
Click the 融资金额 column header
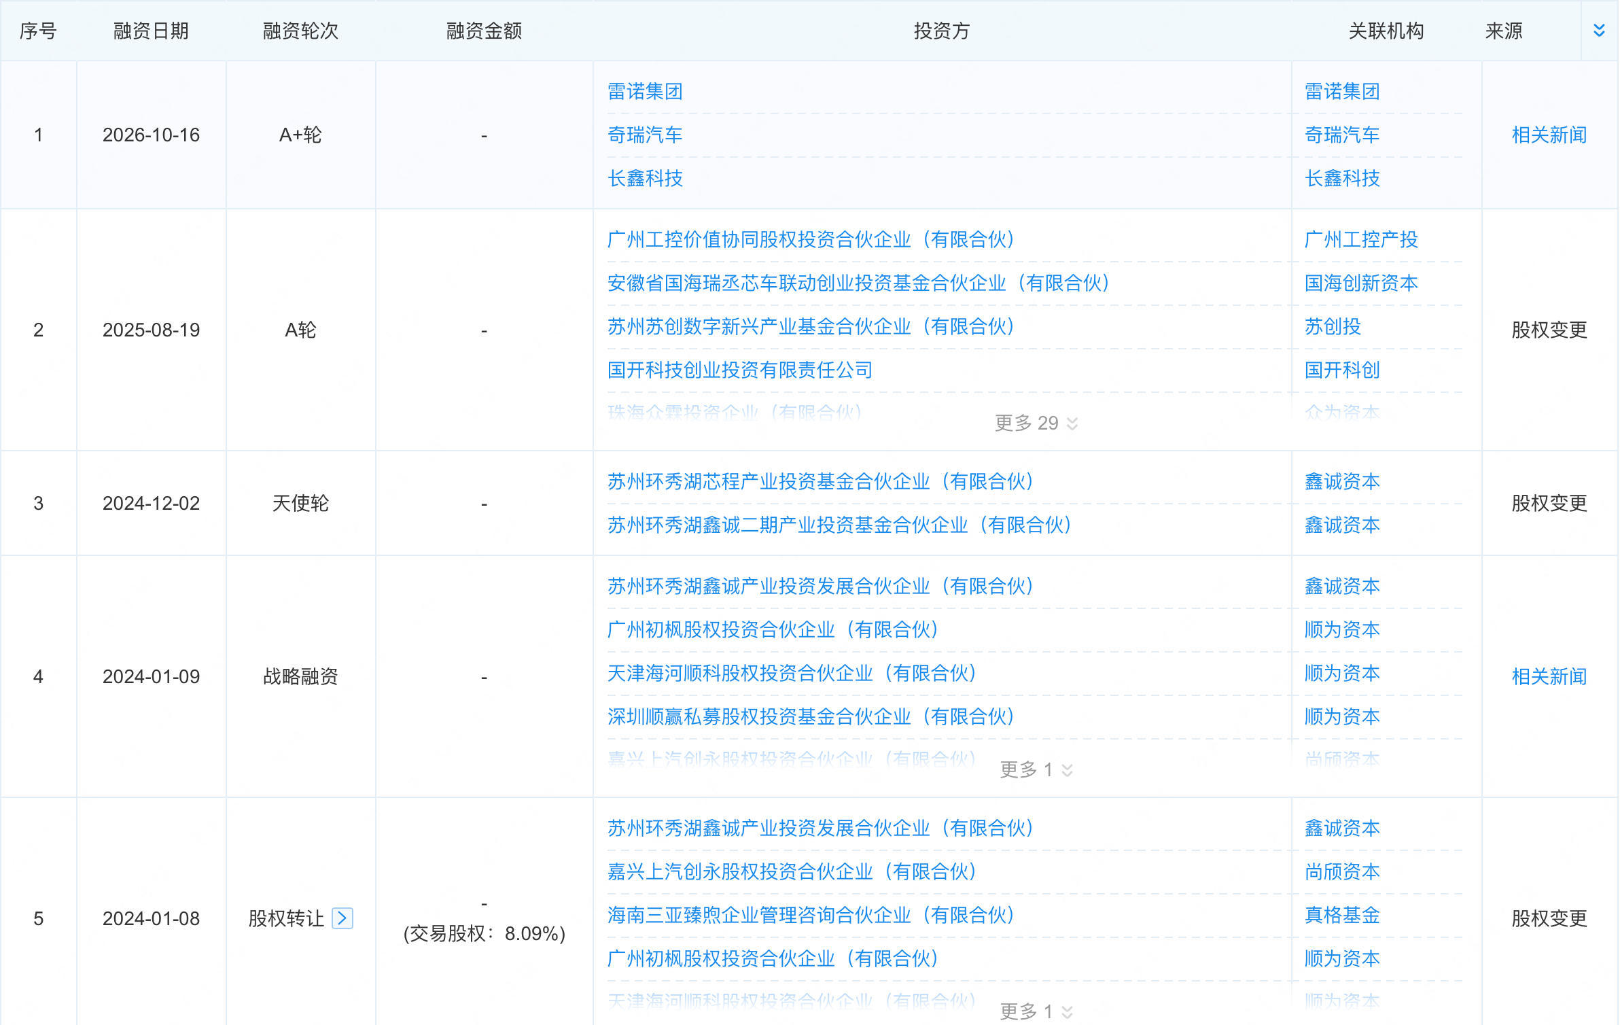click(x=484, y=31)
